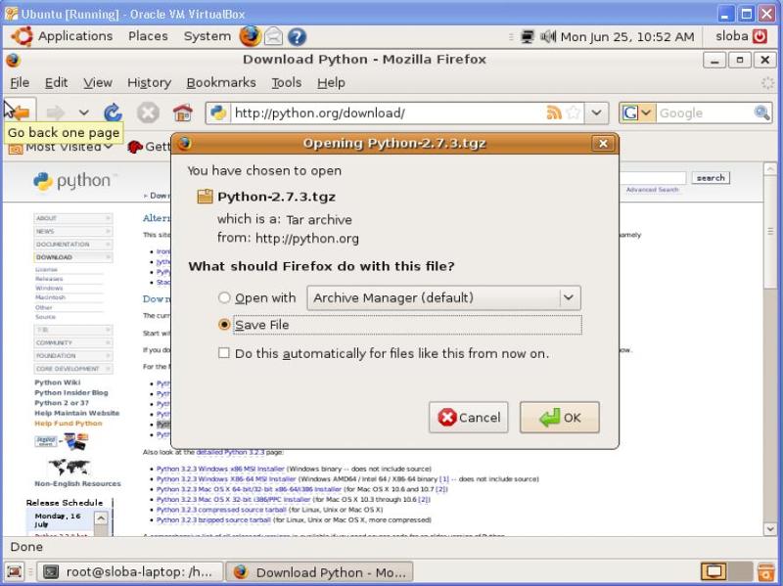
Task: Click the search magnifier icon
Action: click(x=761, y=113)
